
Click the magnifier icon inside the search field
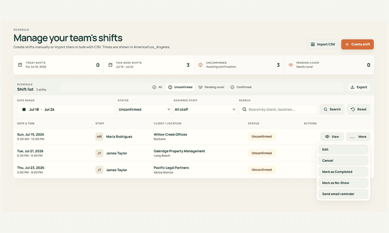(244, 110)
